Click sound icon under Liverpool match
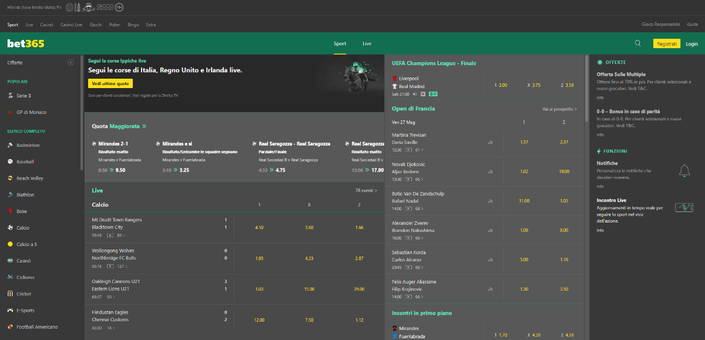 pos(415,94)
